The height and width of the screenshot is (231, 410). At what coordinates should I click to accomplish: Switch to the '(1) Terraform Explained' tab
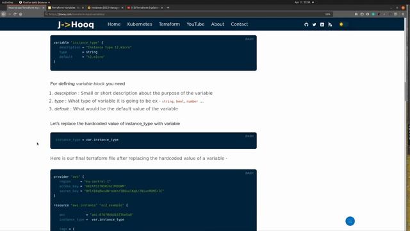145,8
